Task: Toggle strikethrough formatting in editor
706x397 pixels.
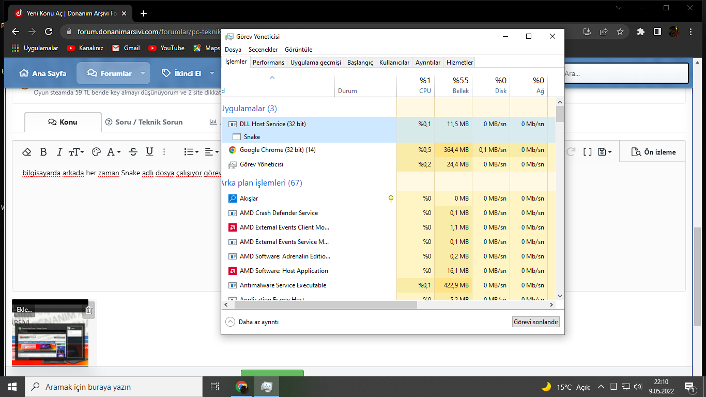Action: coord(133,152)
